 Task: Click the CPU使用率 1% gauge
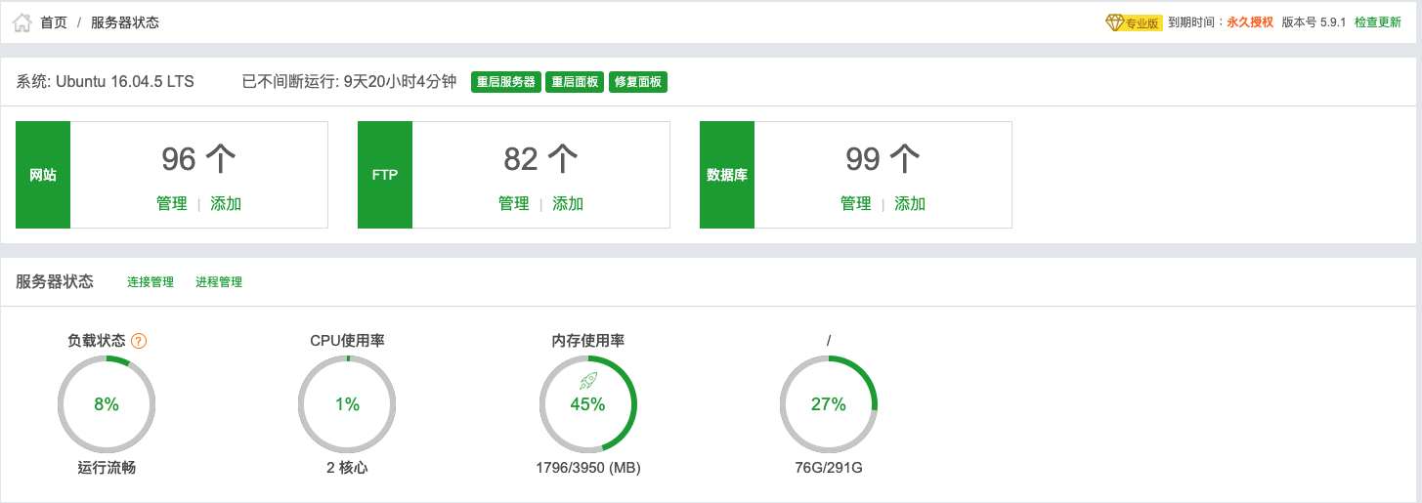coord(347,404)
